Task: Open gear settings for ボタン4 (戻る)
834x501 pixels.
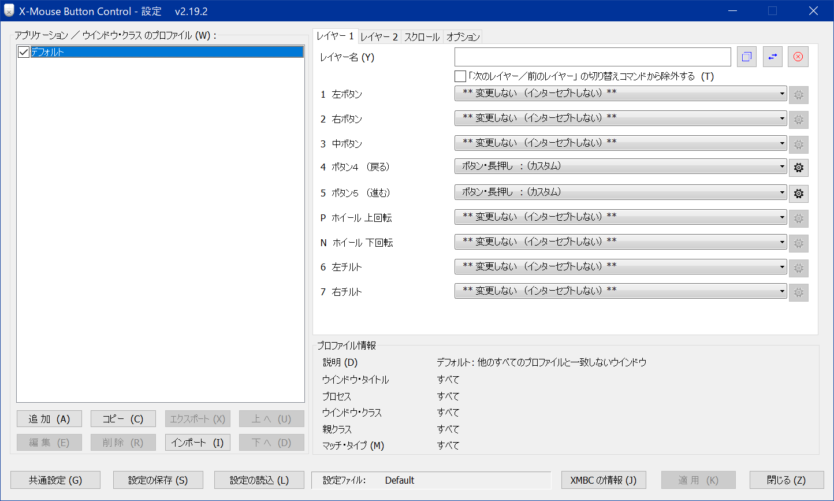Action: click(799, 168)
